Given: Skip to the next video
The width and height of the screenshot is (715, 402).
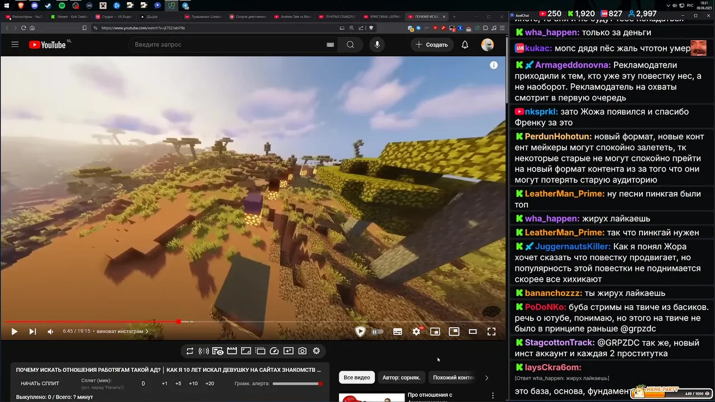Looking at the screenshot, I should pyautogui.click(x=32, y=332).
